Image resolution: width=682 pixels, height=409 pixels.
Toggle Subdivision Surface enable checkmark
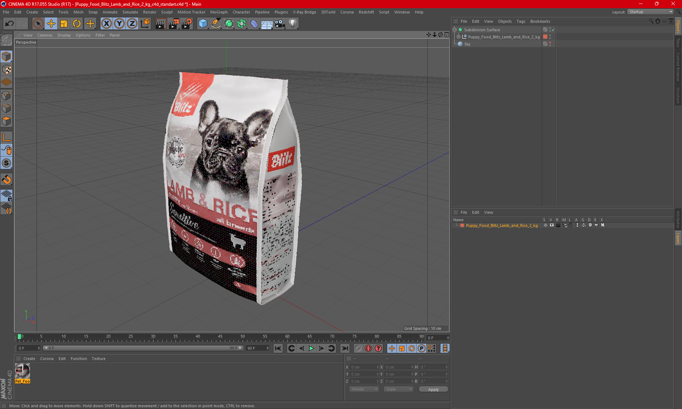[553, 30]
